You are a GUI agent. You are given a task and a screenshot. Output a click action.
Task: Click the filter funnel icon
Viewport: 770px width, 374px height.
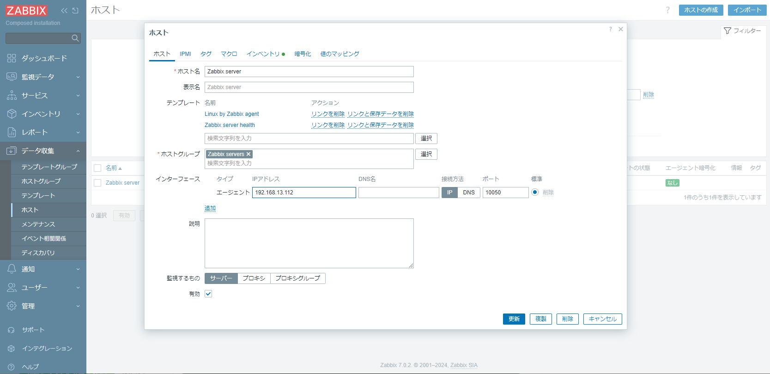click(728, 30)
